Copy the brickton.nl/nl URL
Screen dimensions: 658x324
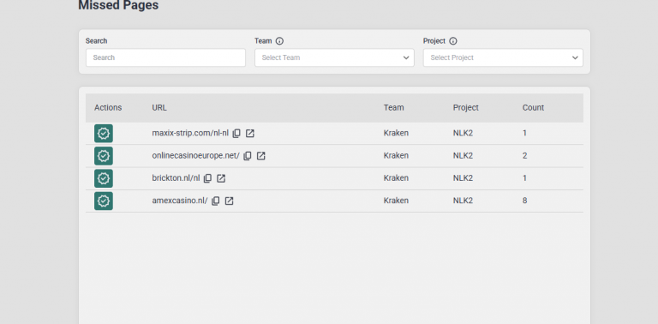click(x=207, y=178)
